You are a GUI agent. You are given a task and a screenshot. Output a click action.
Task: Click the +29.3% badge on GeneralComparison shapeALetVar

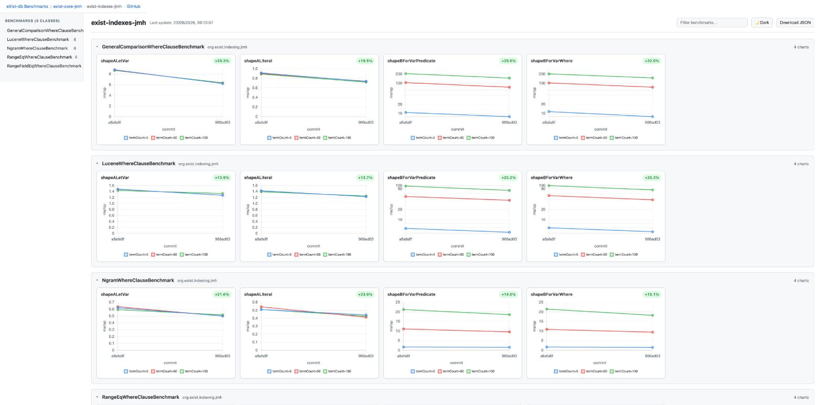click(222, 61)
